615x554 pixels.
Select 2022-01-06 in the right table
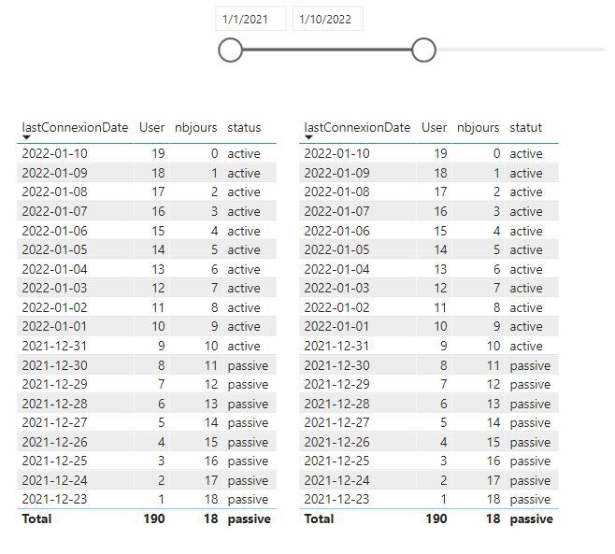click(336, 231)
